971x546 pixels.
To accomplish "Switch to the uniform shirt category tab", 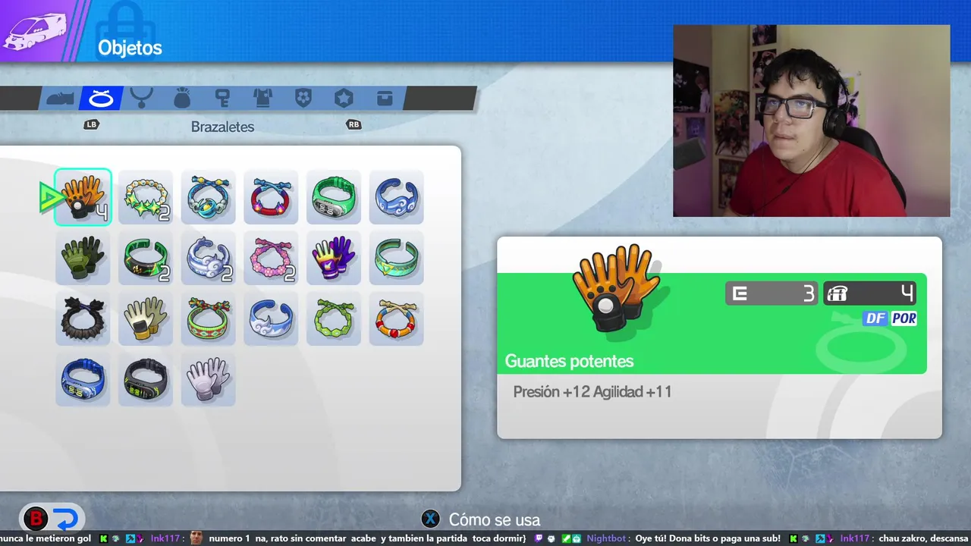I will tap(262, 98).
